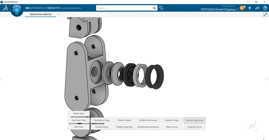Open the DC user avatar
269x140 pixels.
pyautogui.click(x=242, y=8)
